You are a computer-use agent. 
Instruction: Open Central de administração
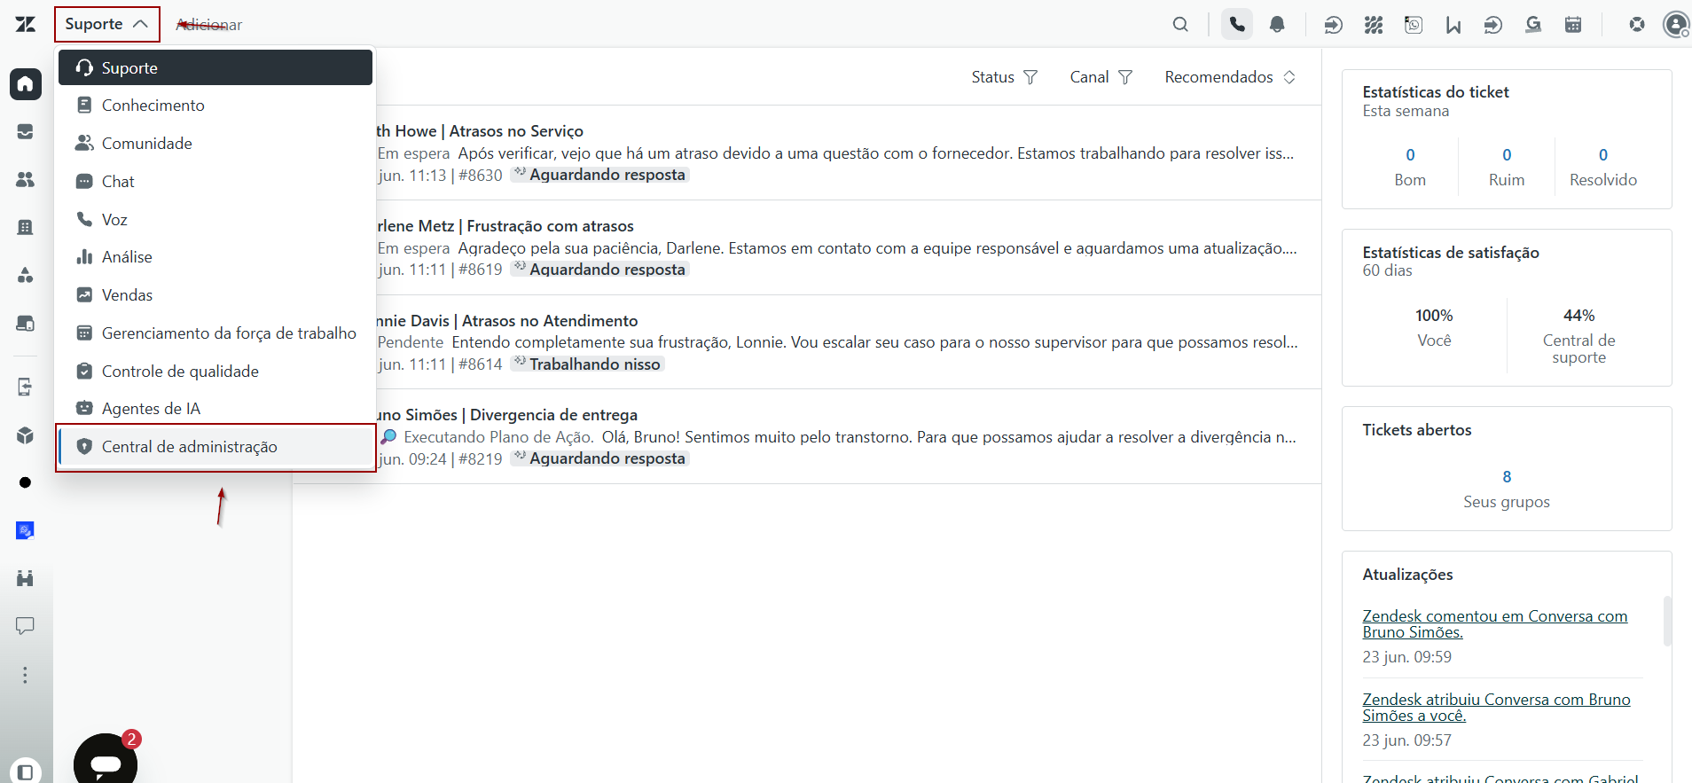pyautogui.click(x=215, y=447)
